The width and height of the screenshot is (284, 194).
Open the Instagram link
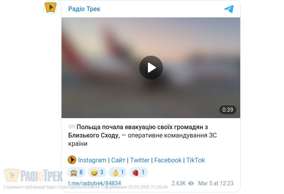pyautogui.click(x=92, y=160)
